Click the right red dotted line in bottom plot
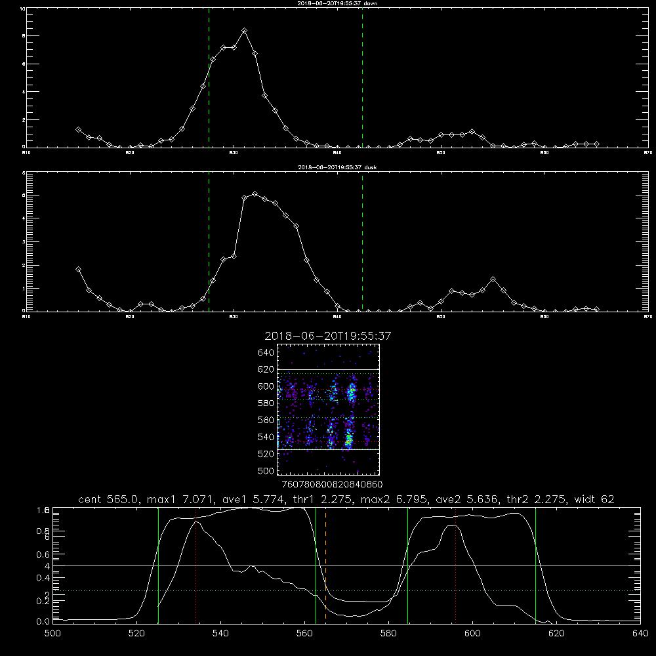The image size is (656, 656). pyautogui.click(x=455, y=565)
